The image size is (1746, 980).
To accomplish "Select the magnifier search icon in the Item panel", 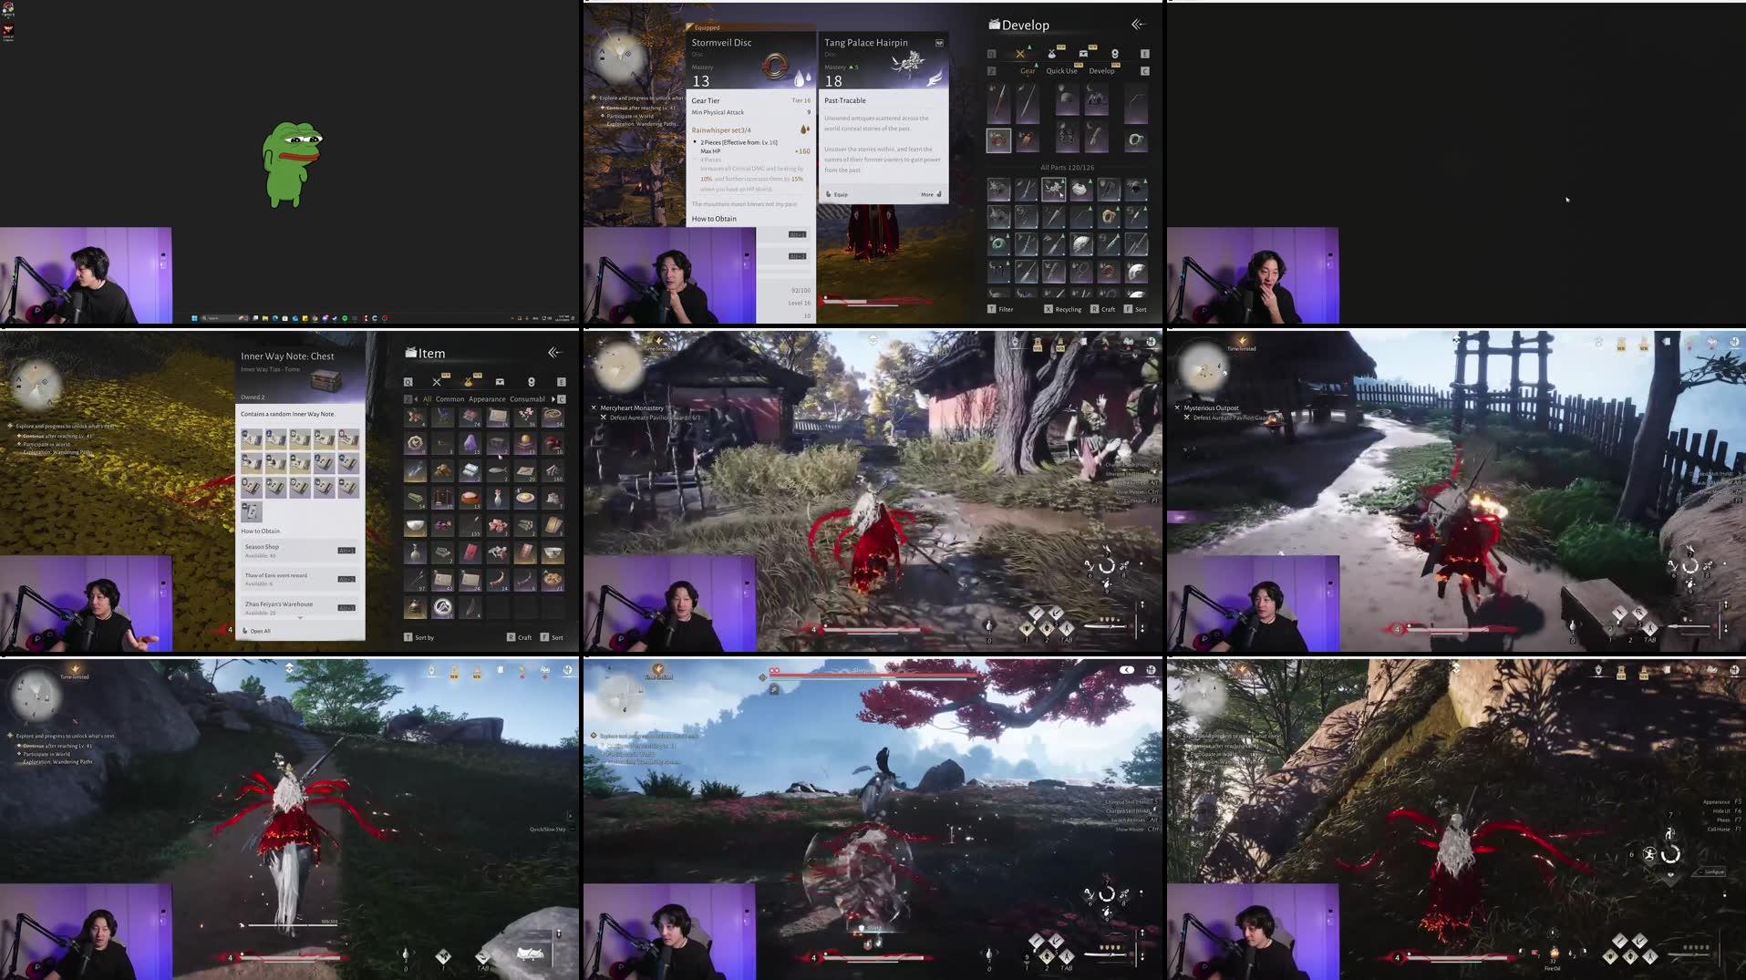I will pyautogui.click(x=408, y=382).
